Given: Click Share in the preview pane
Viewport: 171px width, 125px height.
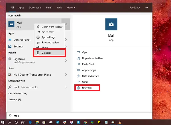Looking at the screenshot, I should 82,82.
